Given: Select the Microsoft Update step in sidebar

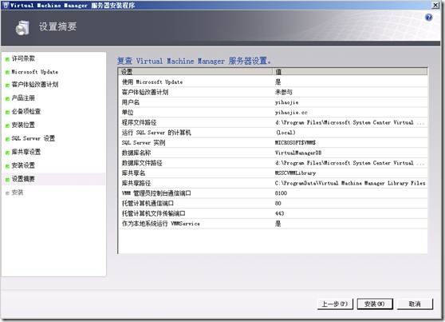Looking at the screenshot, I should point(34,72).
